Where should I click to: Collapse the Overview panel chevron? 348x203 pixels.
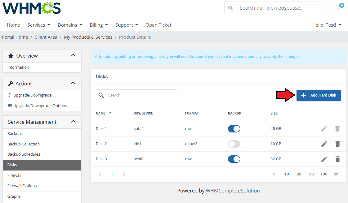tap(73, 55)
